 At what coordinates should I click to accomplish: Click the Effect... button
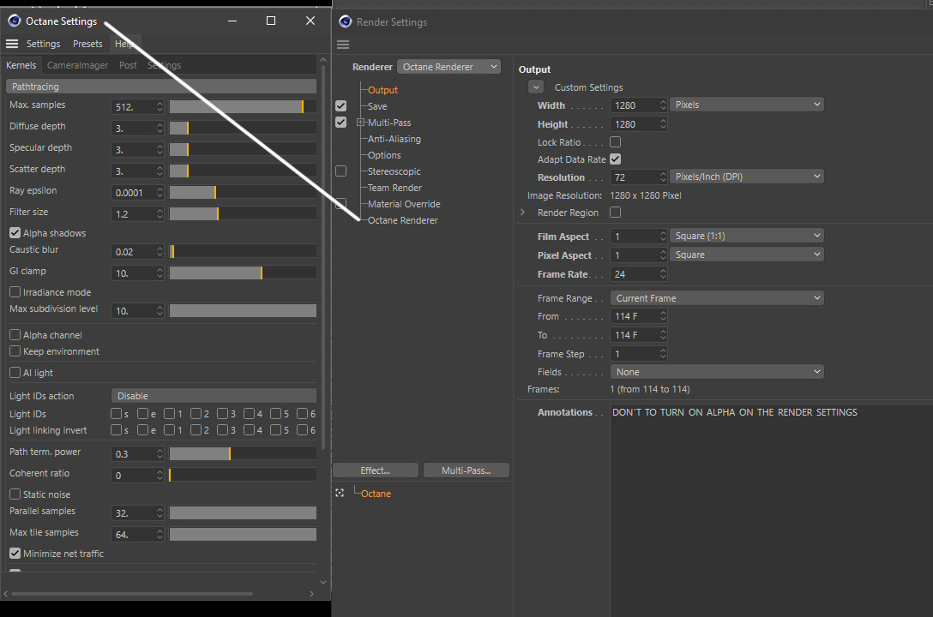(376, 470)
